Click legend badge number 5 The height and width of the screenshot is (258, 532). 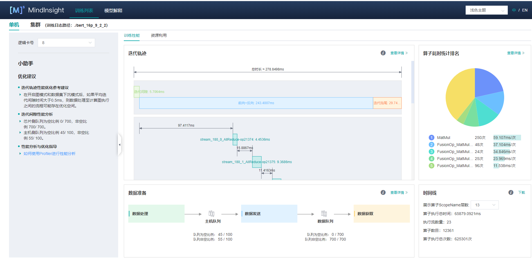(431, 166)
